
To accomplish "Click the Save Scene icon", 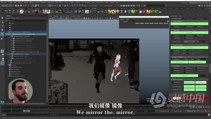I will [x=21, y=5].
